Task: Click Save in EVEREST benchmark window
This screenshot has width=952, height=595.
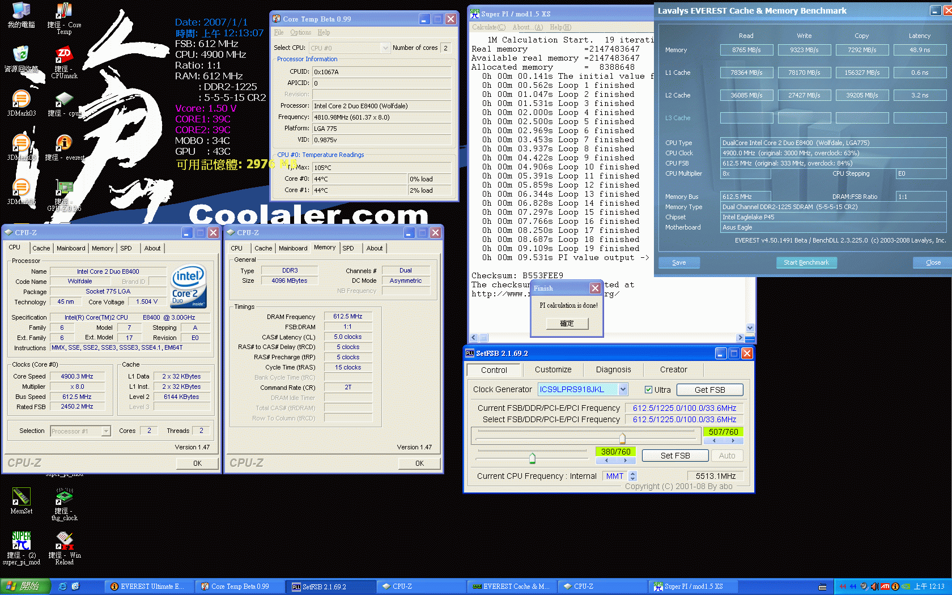Action: point(679,262)
